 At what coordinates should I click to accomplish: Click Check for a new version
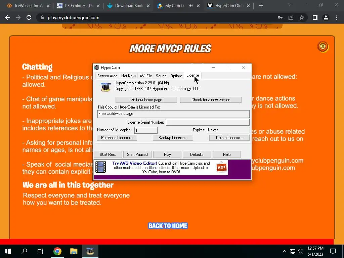(211, 100)
